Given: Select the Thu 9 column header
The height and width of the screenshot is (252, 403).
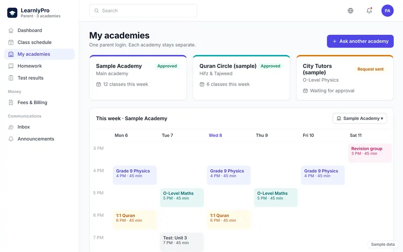Looking at the screenshot, I should [262, 135].
